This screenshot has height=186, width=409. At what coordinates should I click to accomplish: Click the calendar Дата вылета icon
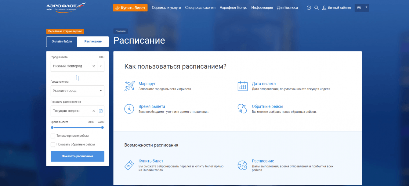pos(243,86)
